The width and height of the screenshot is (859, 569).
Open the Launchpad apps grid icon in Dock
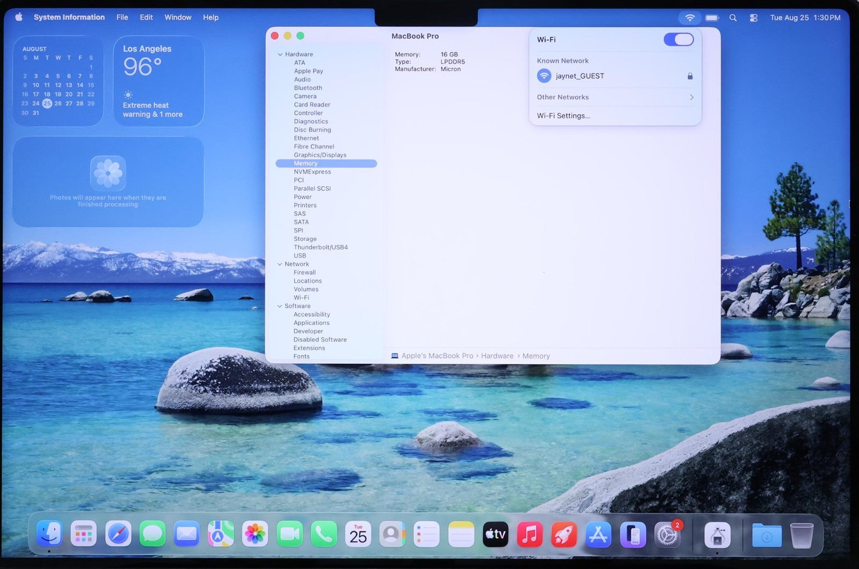click(x=84, y=534)
